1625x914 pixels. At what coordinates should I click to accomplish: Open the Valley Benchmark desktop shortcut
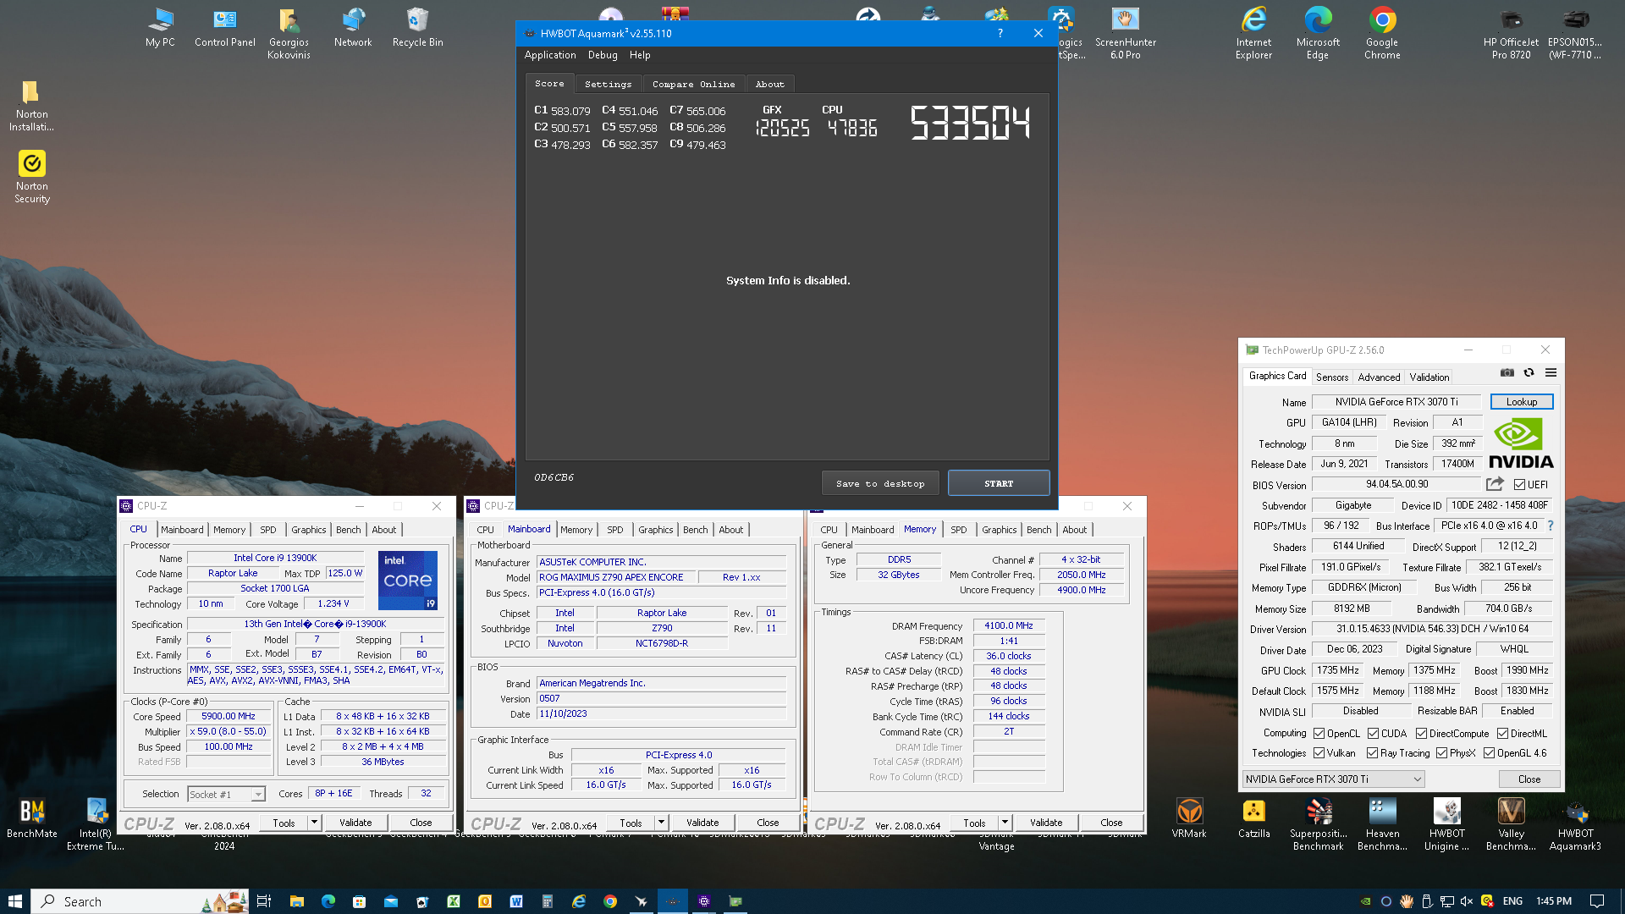pos(1511,823)
